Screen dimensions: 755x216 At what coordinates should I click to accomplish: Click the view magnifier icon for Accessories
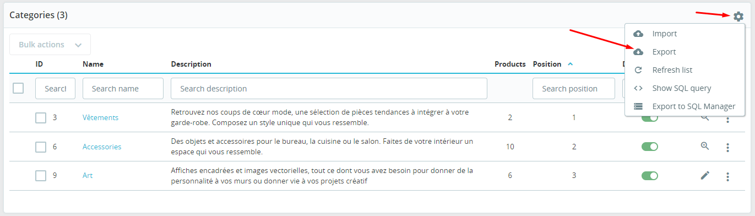pyautogui.click(x=705, y=146)
